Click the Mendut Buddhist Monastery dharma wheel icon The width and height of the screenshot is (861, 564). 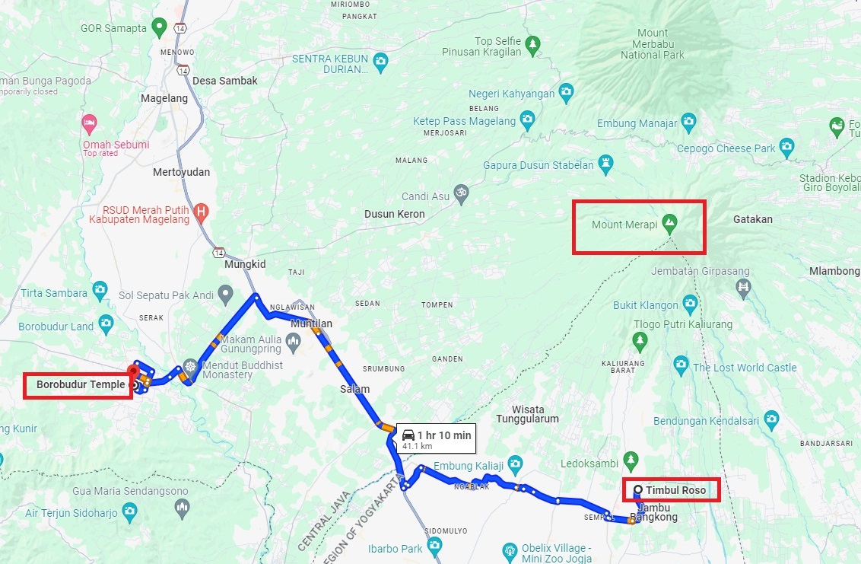(x=190, y=367)
